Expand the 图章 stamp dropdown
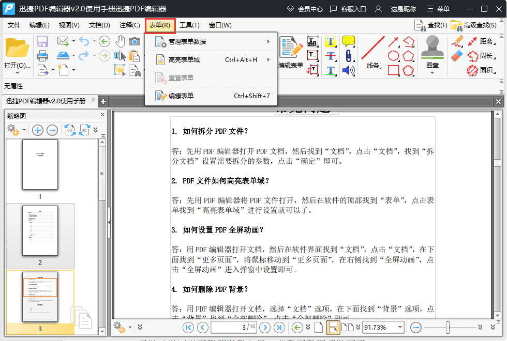 tap(433, 73)
